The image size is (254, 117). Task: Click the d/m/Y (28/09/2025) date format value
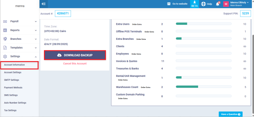coord(56,44)
